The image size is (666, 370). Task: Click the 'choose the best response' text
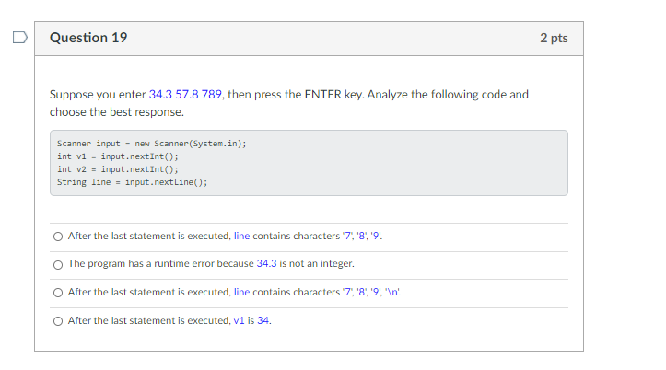point(117,112)
